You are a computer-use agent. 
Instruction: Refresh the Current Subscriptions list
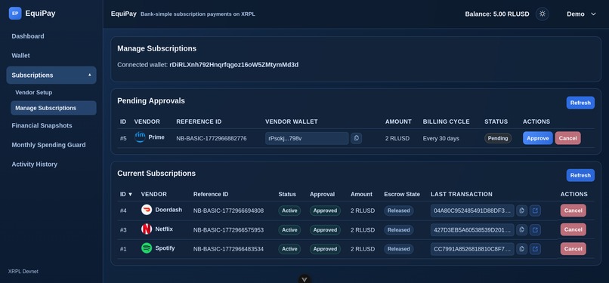point(580,175)
